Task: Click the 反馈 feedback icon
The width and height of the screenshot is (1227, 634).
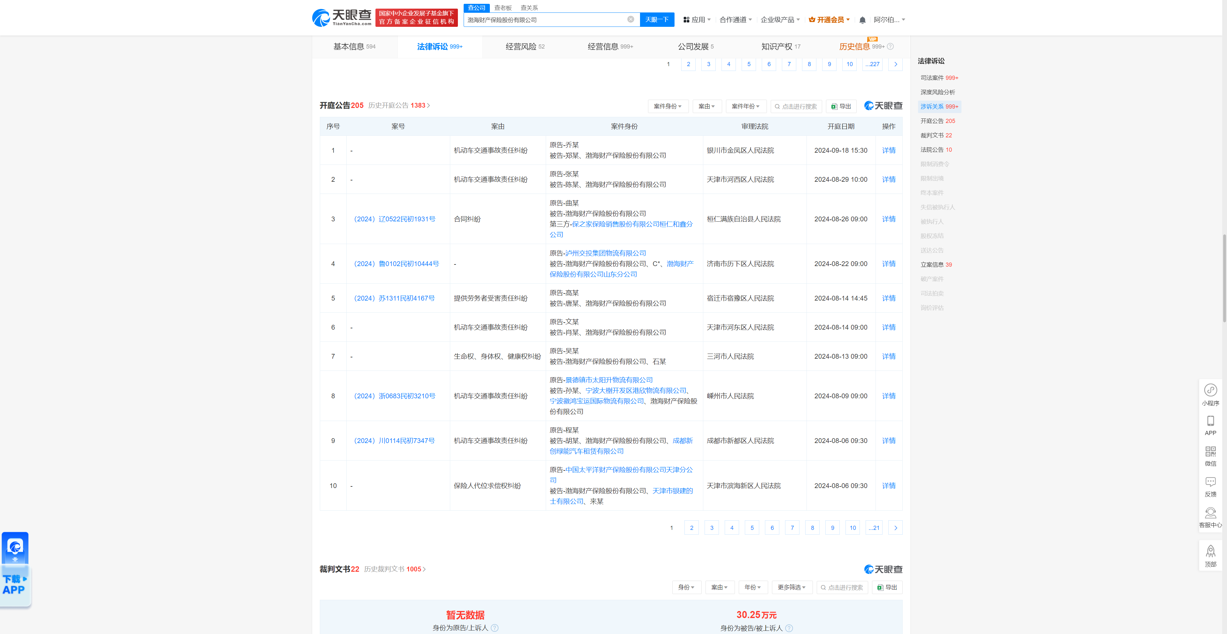Action: pos(1210,487)
